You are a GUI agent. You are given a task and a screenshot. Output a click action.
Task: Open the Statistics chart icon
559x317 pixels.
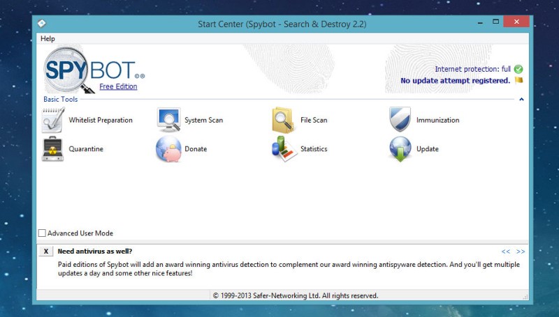tap(284, 149)
